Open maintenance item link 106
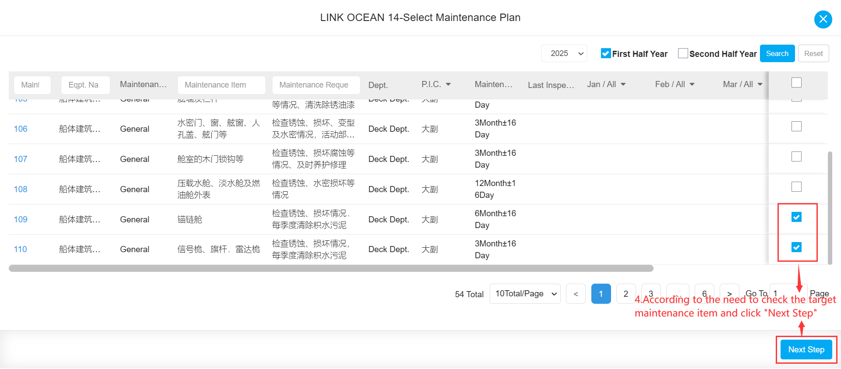 pos(21,129)
